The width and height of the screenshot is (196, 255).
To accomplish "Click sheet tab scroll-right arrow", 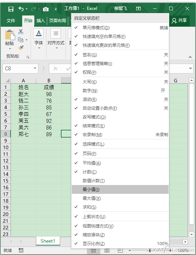I will click(x=21, y=242).
